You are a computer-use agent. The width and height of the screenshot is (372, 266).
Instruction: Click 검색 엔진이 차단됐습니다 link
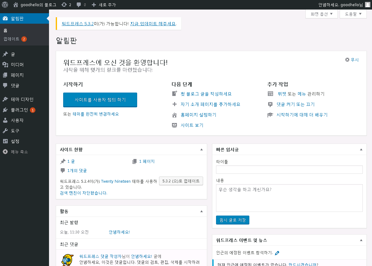(x=84, y=193)
